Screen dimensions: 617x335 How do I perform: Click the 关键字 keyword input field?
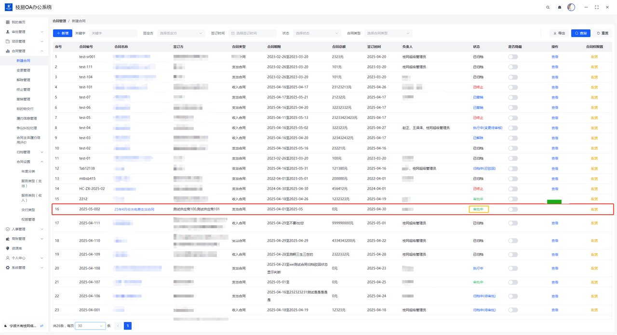point(113,33)
